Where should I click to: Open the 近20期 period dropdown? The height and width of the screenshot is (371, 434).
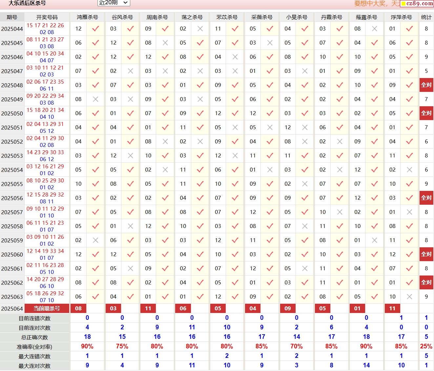114,3
